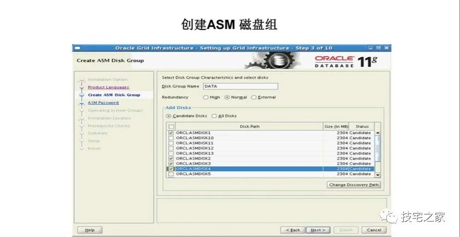460x237 pixels.
Task: Click the disk list vertical scrollbar thumb
Action: click(x=378, y=148)
